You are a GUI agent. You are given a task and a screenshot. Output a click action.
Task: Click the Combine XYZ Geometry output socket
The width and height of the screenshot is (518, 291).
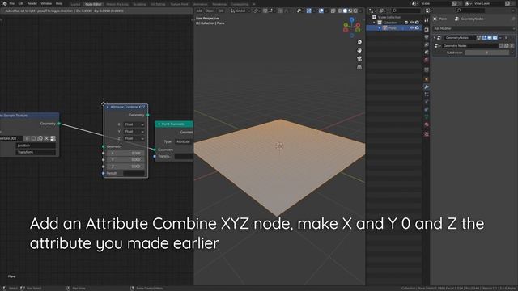(x=147, y=115)
